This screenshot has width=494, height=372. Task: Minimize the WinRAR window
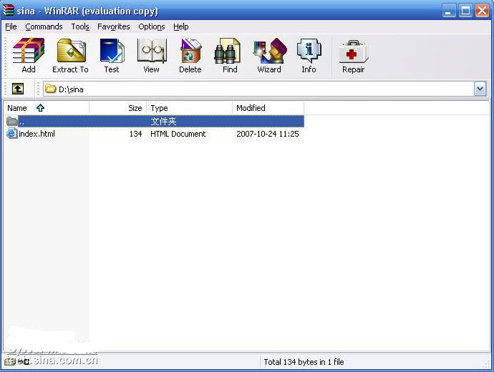click(449, 11)
